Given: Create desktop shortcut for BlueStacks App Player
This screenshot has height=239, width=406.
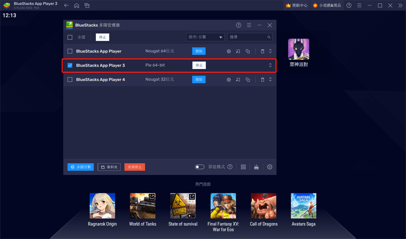Looking at the screenshot, I should click(238, 51).
